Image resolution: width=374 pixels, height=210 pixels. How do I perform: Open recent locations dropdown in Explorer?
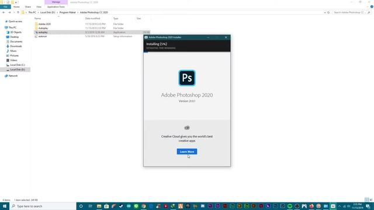coord(14,12)
